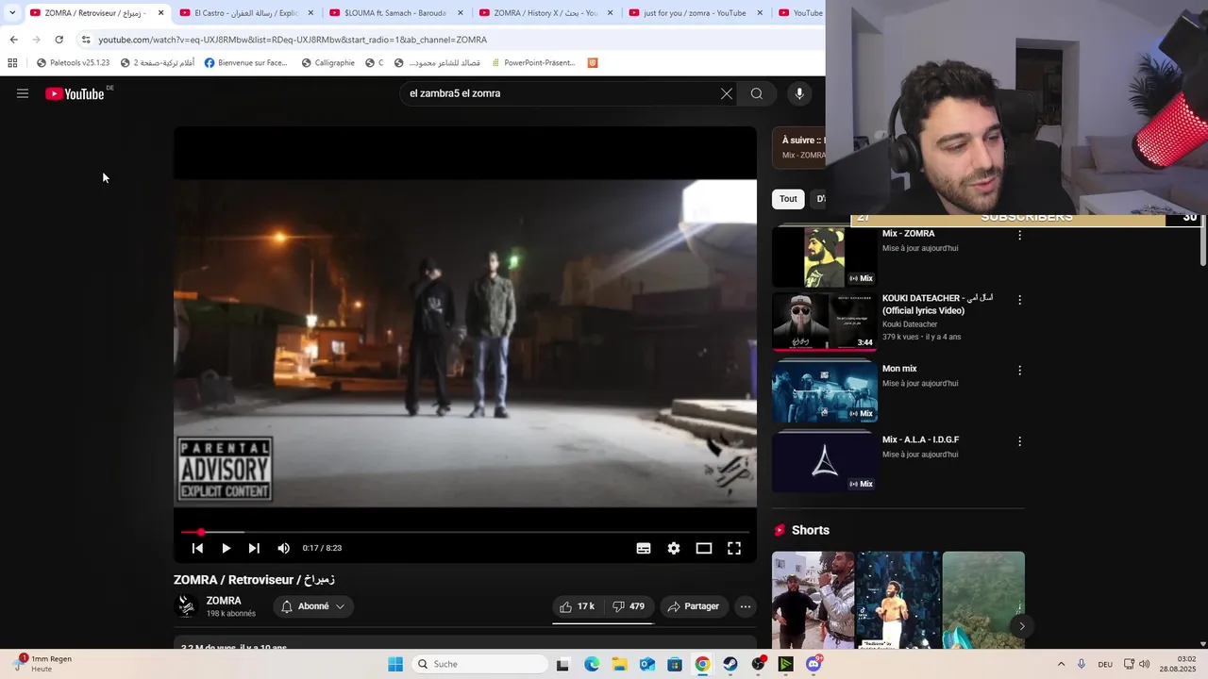Expand the Abonné subscription dropdown
1208x679 pixels.
[313, 606]
